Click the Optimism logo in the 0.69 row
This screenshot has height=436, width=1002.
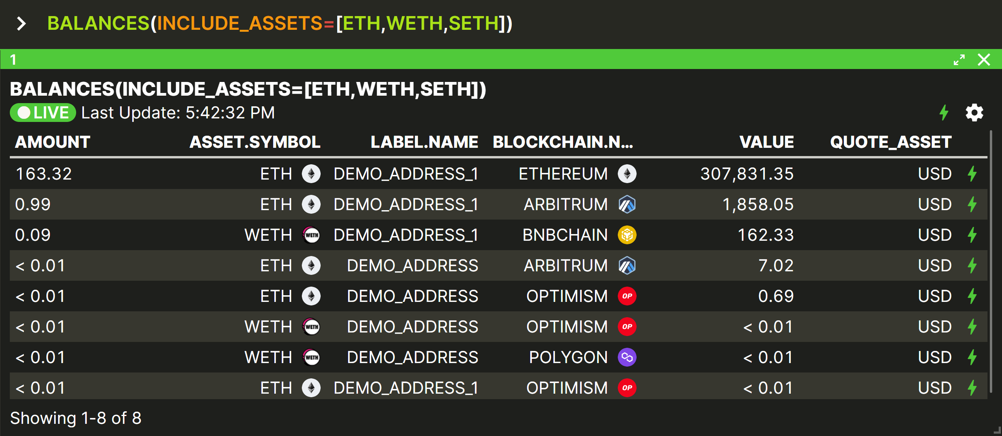coord(627,296)
